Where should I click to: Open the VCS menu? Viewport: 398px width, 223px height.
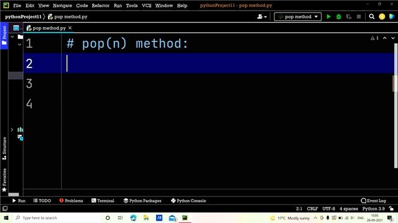(147, 6)
